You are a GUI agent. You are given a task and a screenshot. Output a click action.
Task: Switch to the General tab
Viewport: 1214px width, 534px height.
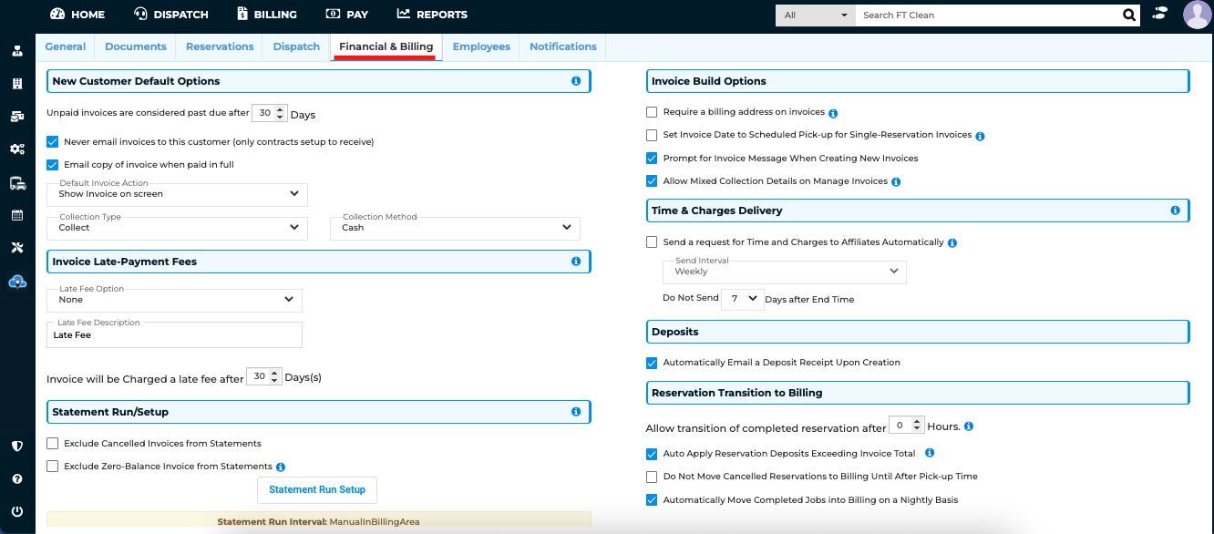pyautogui.click(x=66, y=46)
